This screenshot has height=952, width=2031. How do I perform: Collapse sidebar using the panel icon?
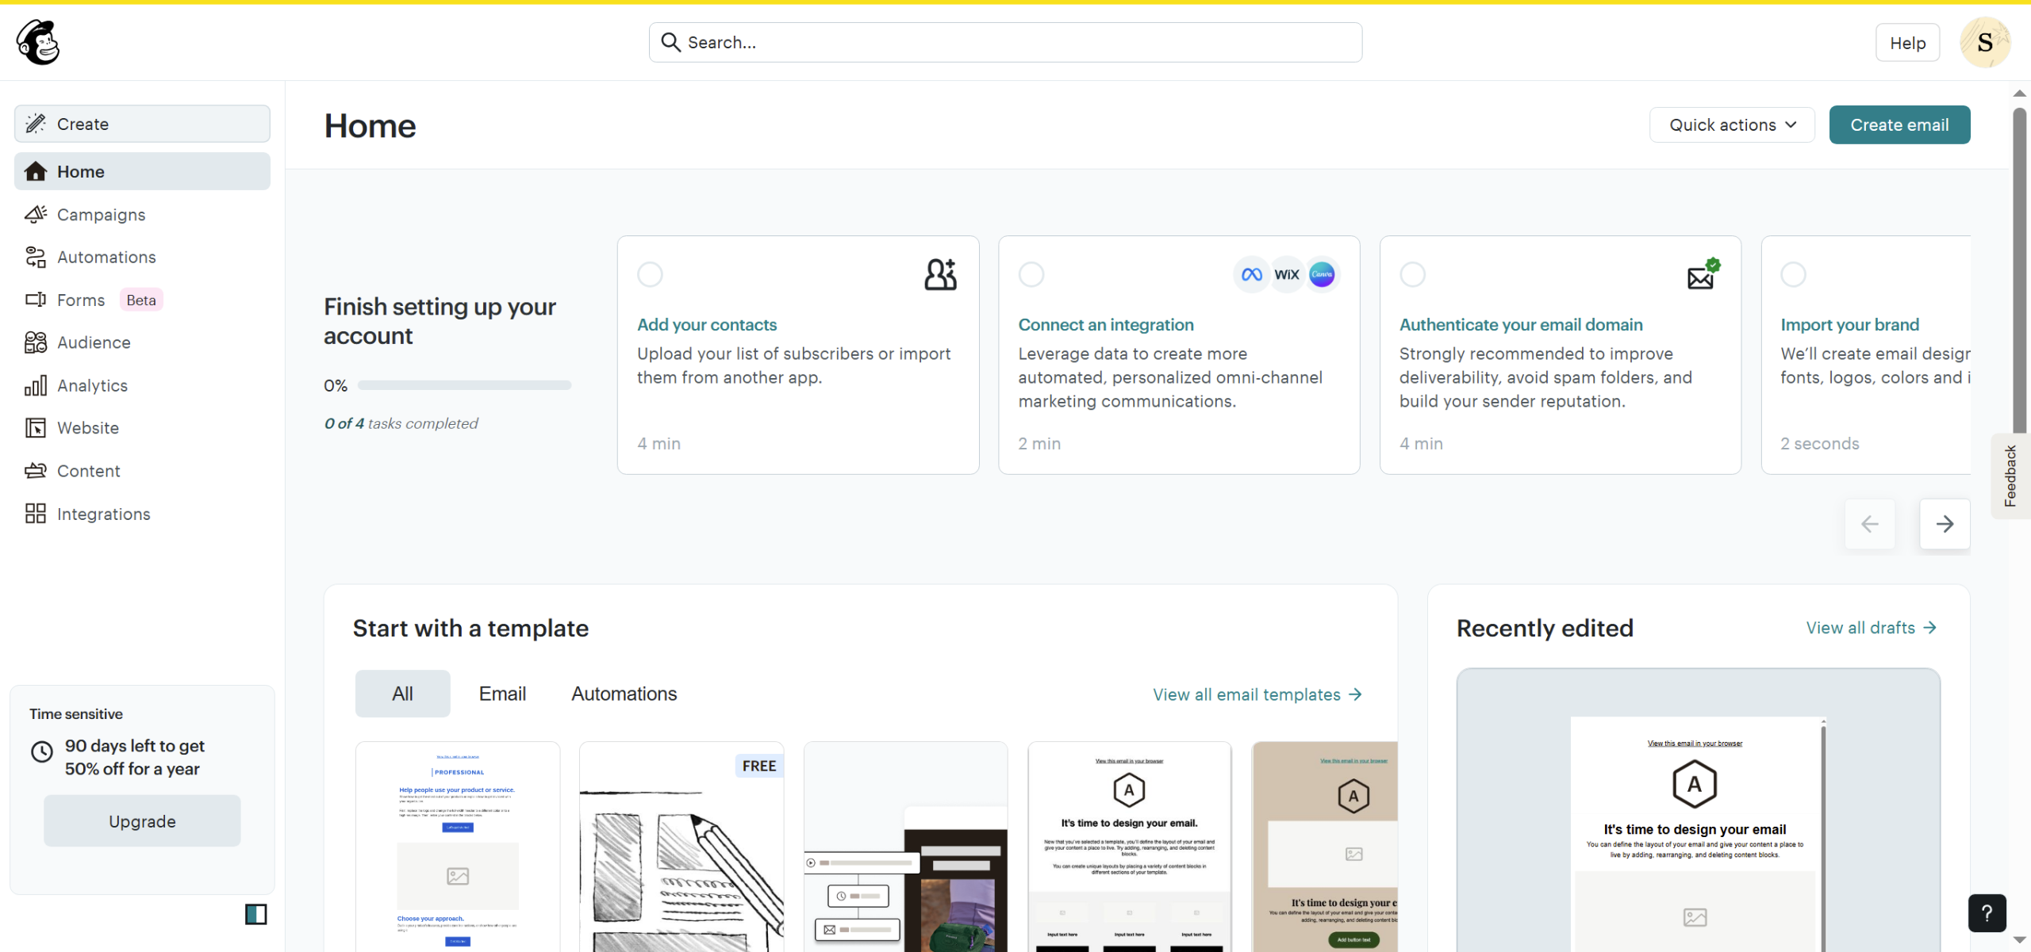click(x=255, y=914)
